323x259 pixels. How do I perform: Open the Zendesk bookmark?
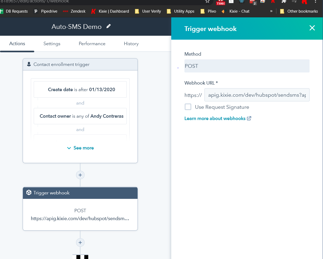tap(74, 11)
